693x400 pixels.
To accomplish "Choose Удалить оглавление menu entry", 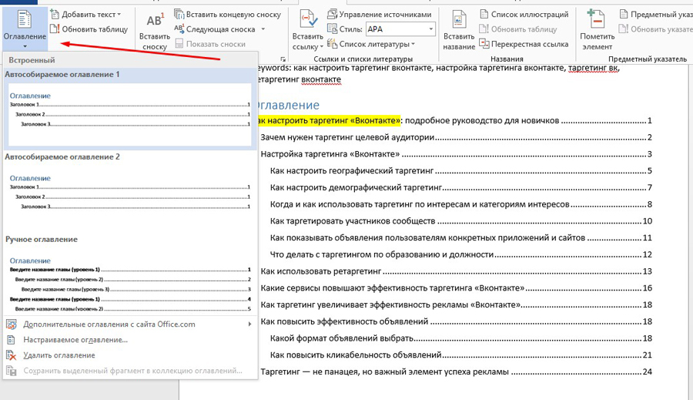I will (130, 355).
